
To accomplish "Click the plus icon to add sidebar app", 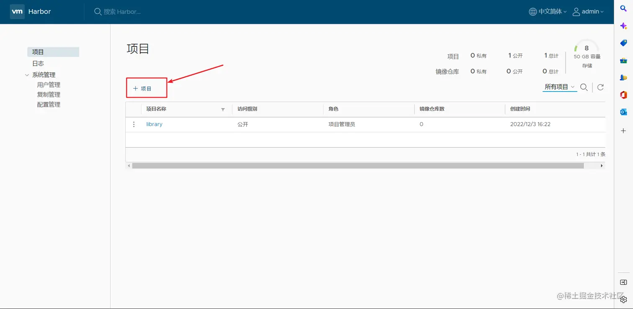I will click(x=623, y=131).
